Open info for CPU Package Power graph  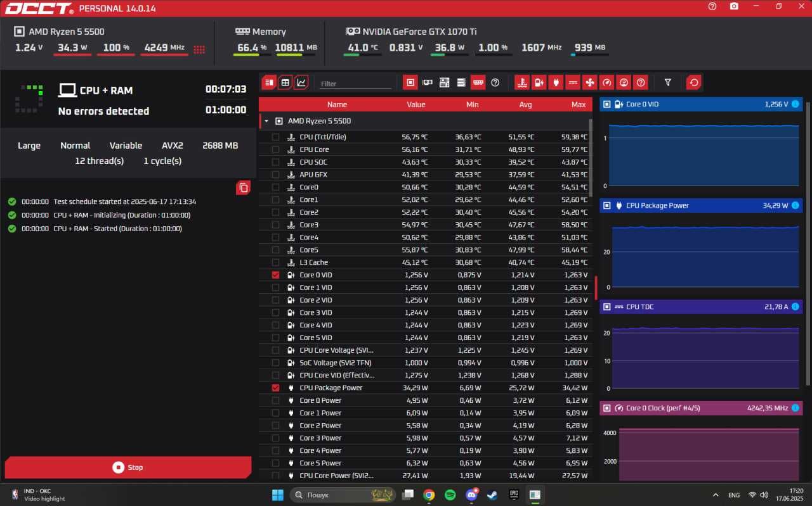(796, 205)
